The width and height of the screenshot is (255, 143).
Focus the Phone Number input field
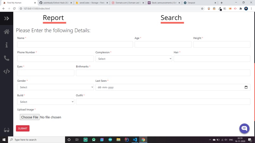point(55,59)
